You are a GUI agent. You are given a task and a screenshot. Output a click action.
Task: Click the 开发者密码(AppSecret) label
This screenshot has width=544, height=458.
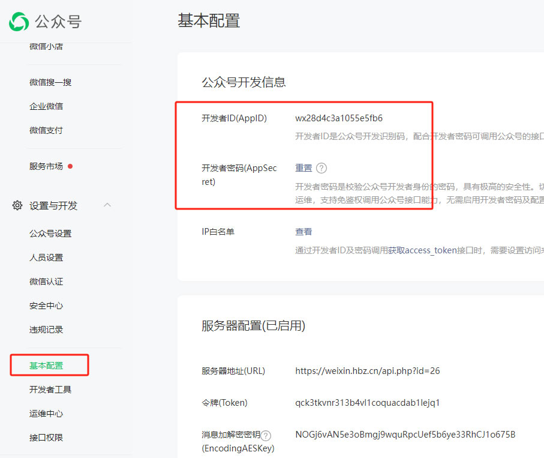pos(239,175)
